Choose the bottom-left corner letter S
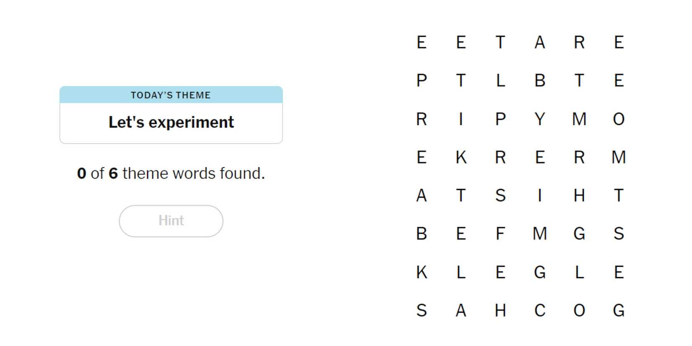Screen dimensions: 692x346 coord(421,311)
